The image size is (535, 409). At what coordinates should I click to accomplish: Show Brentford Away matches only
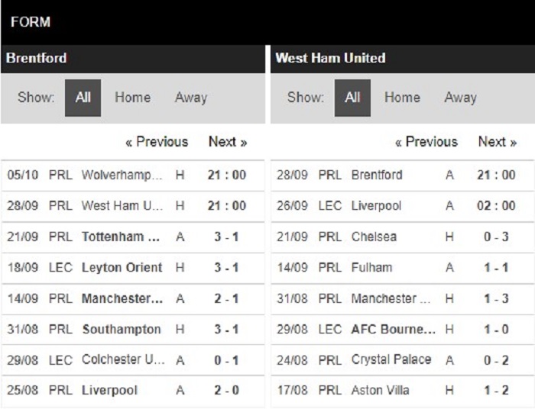coord(190,98)
